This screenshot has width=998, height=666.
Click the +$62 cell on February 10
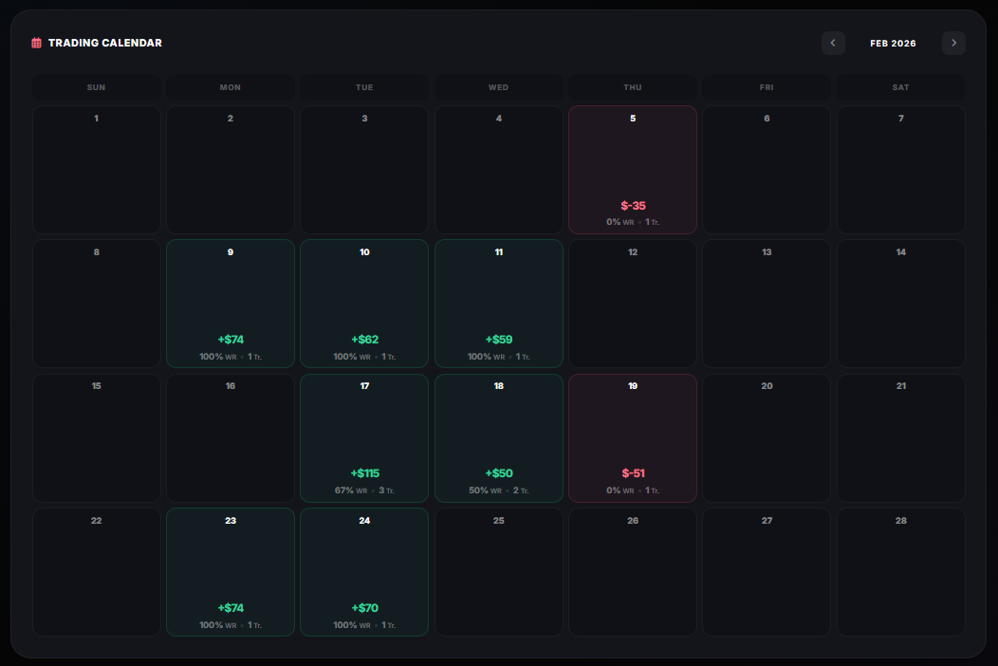[364, 303]
